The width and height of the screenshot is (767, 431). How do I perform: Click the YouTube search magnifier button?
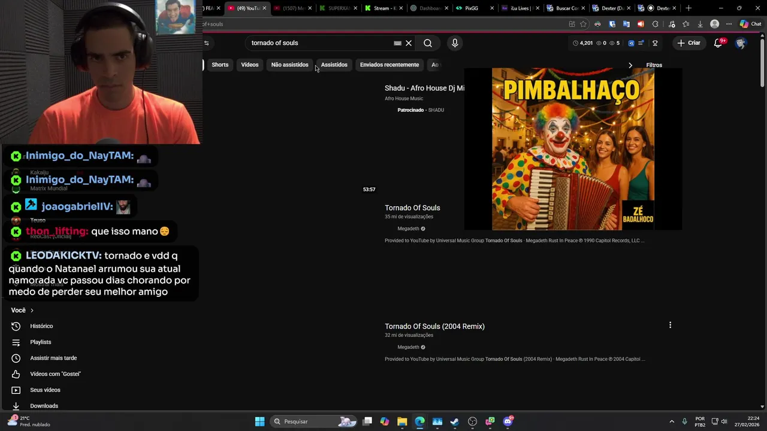428,43
